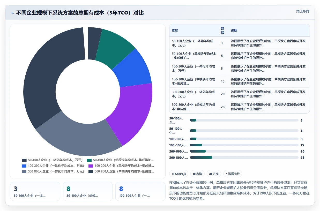Open the teal data card 50-100人企业（单模
Image resolution: width=320 pixels, height=211 pixels.
point(88,191)
